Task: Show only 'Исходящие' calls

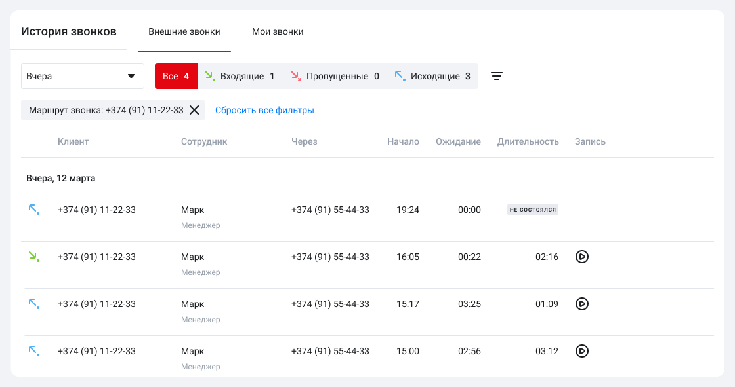Action: click(433, 76)
